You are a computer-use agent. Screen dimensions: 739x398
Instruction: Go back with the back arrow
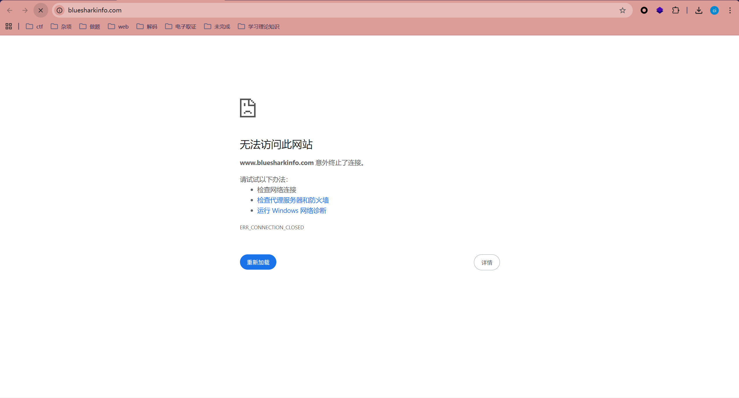pos(10,10)
